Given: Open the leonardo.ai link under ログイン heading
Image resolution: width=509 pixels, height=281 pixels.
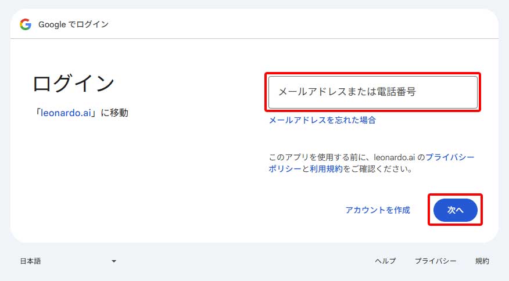Looking at the screenshot, I should point(65,113).
